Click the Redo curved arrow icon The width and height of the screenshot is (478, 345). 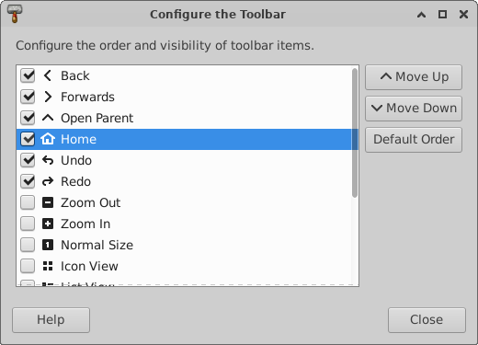[48, 181]
